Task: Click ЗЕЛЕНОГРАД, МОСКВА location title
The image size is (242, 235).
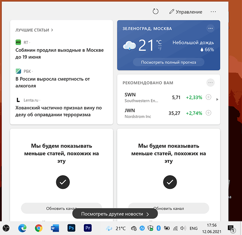Action: click(x=147, y=29)
